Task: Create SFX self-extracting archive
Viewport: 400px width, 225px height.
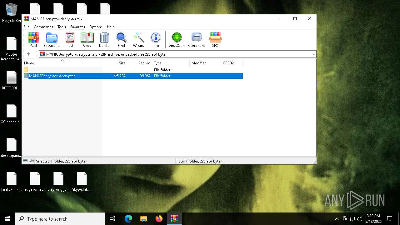Action: point(215,40)
